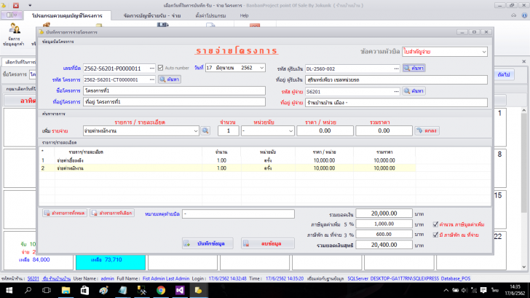Click the customer management icon in ribbon
The height and width of the screenshot is (298, 530).
click(14, 34)
